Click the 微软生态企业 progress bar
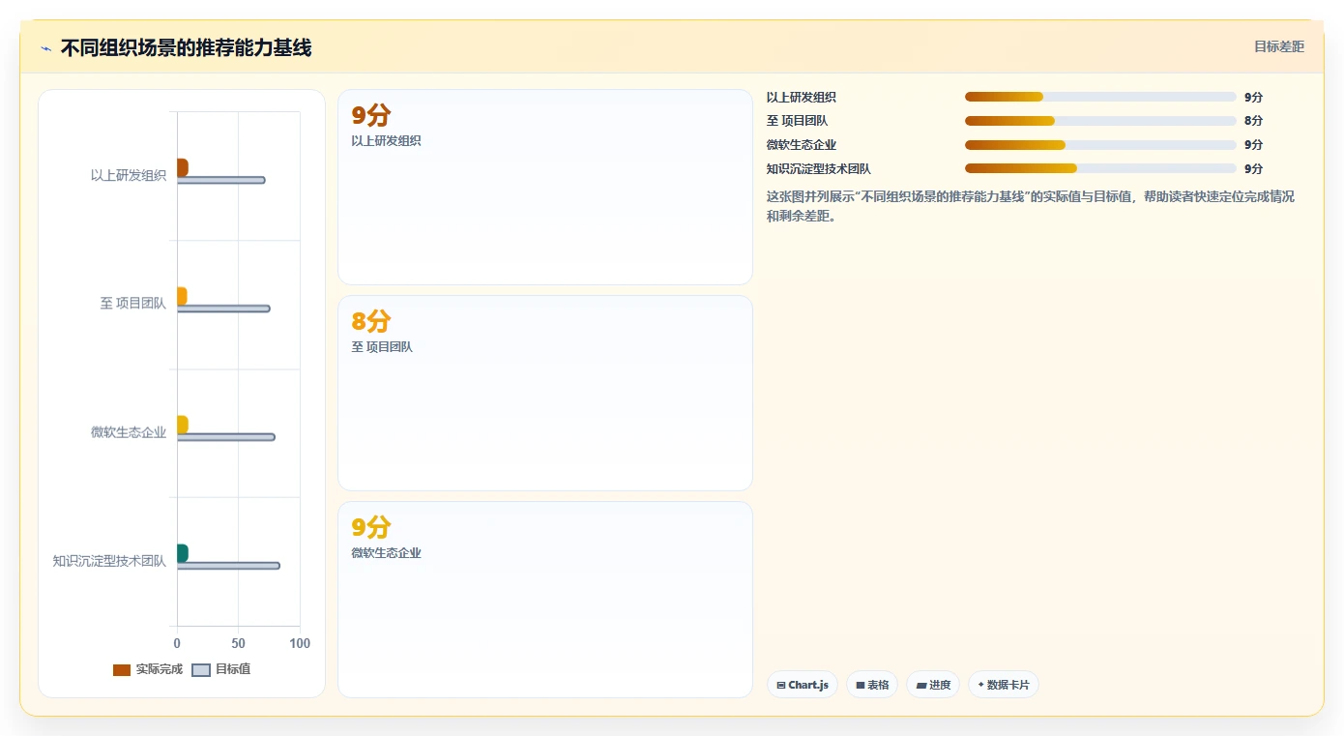 (x=1100, y=145)
